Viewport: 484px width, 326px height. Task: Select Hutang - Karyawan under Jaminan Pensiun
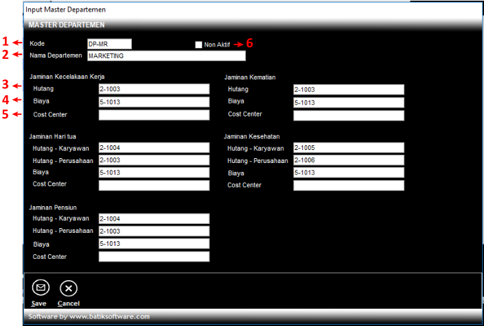click(153, 218)
